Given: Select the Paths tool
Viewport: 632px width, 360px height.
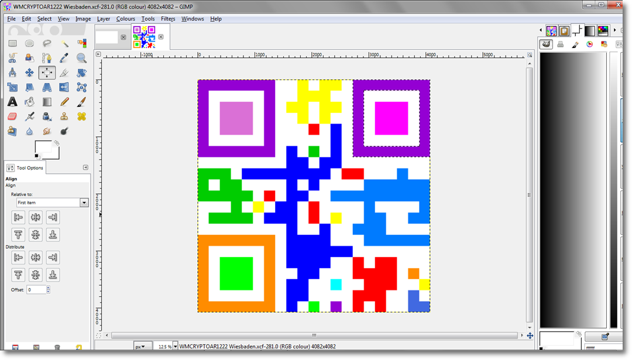Looking at the screenshot, I should (47, 58).
